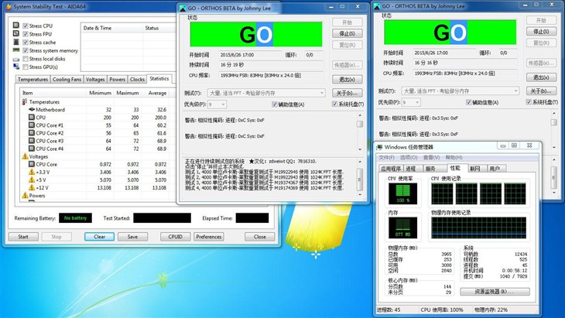Viewport: 565px width, 318px height.
Task: Switch to the Powers tab
Action: coord(117,79)
